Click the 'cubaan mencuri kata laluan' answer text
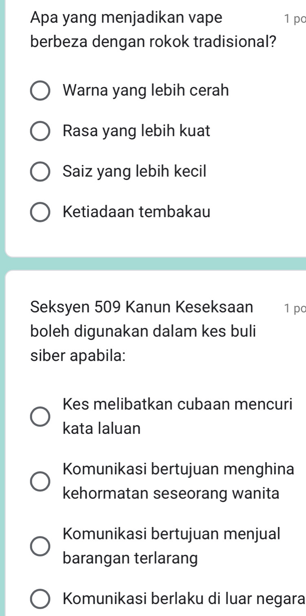 (x=178, y=416)
